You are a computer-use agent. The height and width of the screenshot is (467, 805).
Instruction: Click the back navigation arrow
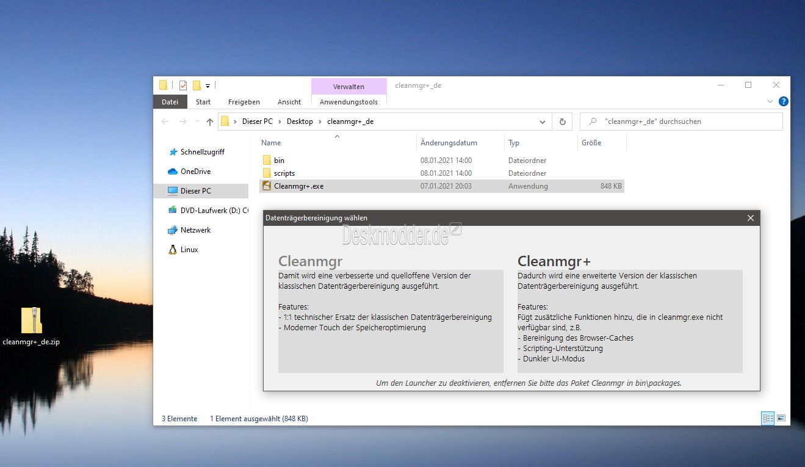165,121
